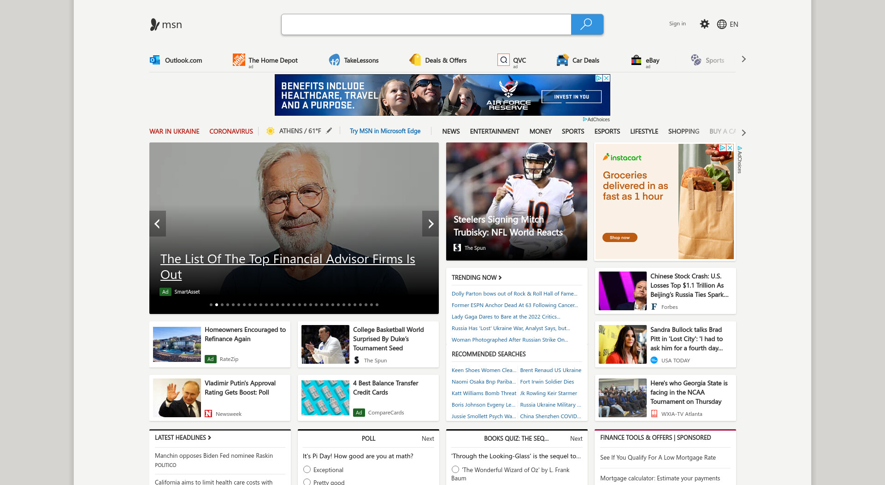Open the ENTERTAINMENT tab

(x=495, y=131)
